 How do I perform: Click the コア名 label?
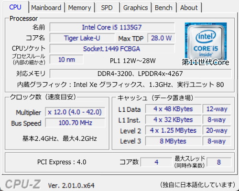[x=35, y=38]
